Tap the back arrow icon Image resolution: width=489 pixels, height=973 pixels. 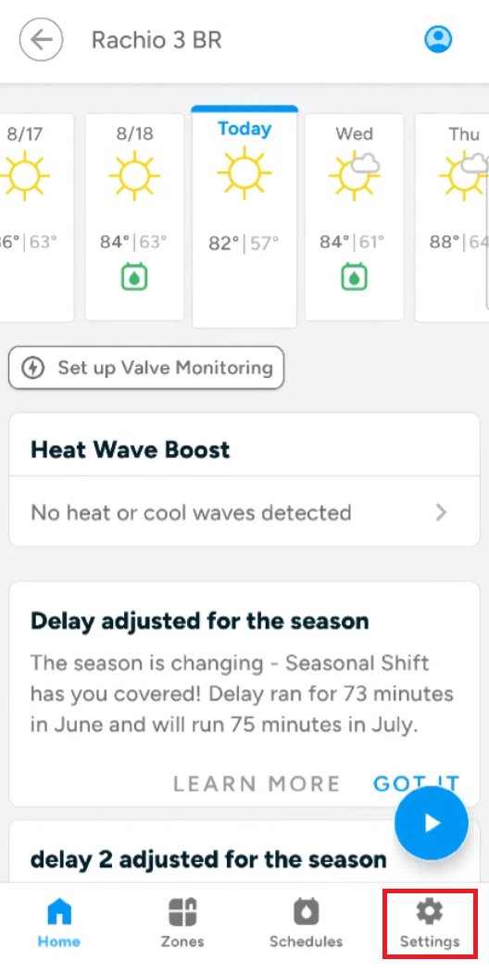coord(41,40)
